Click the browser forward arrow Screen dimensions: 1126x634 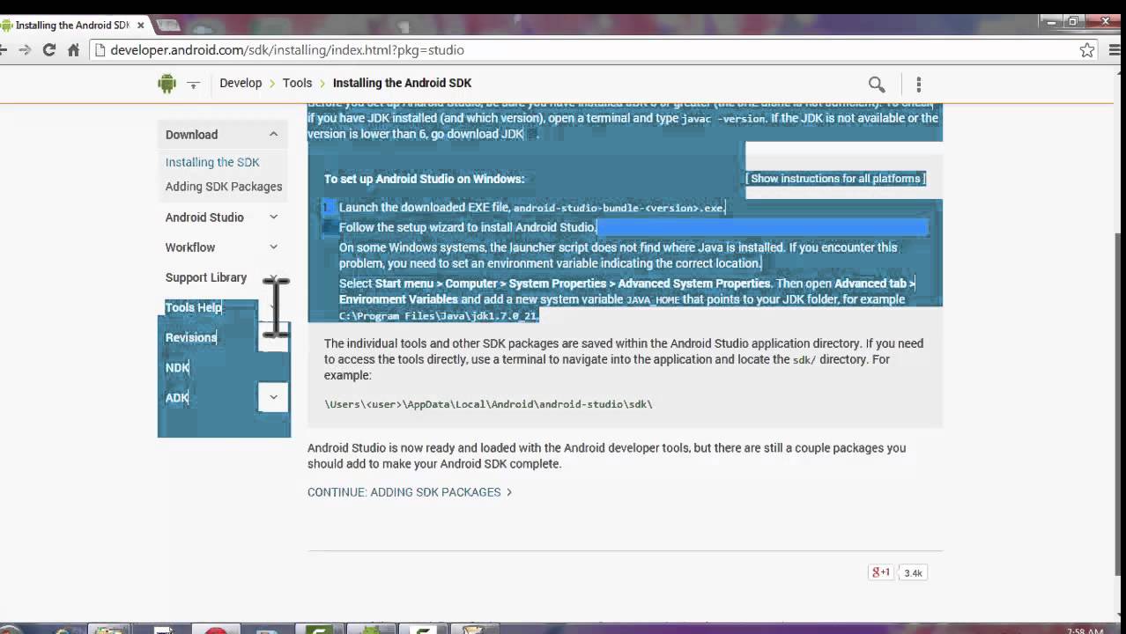(x=25, y=50)
